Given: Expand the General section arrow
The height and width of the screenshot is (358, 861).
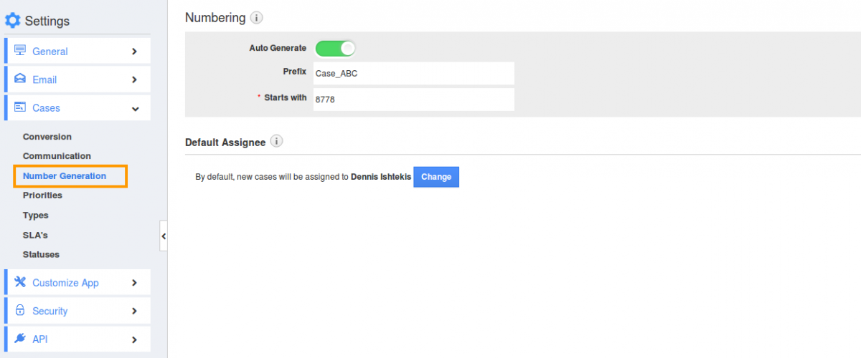Looking at the screenshot, I should [134, 51].
